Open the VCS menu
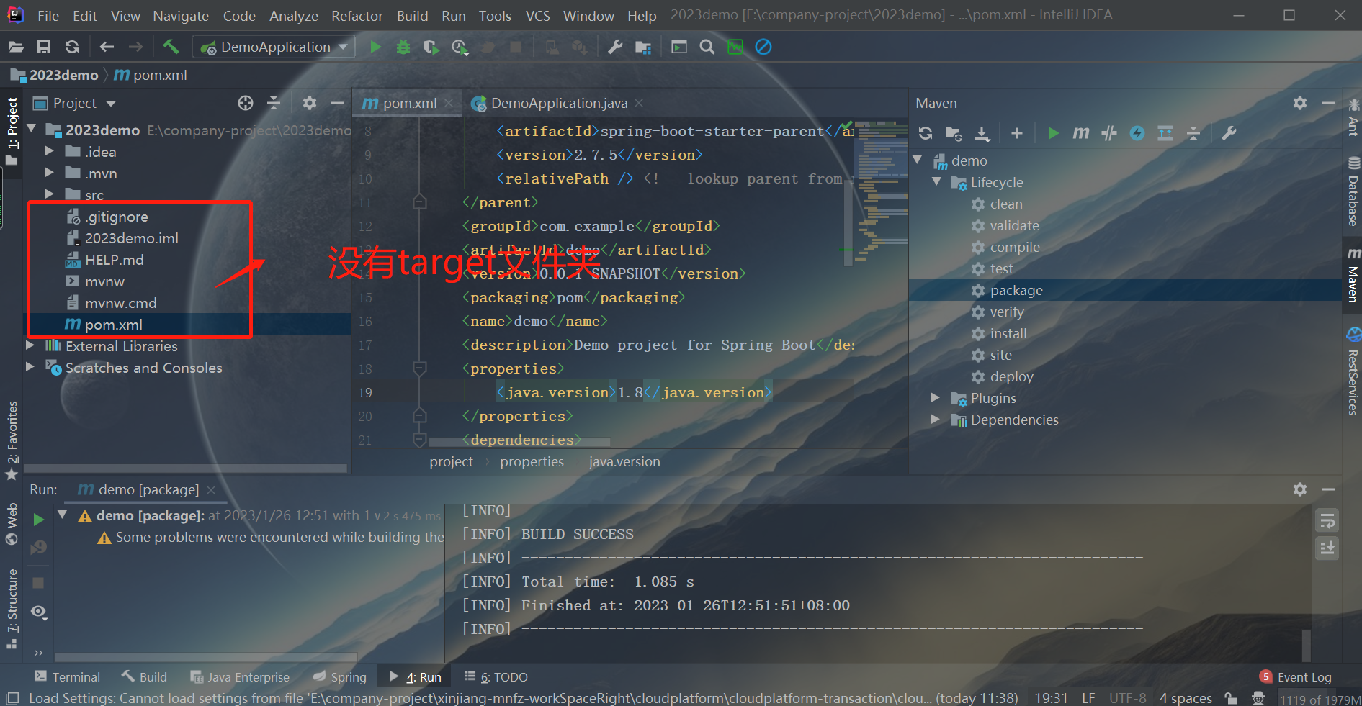The width and height of the screenshot is (1362, 706). pyautogui.click(x=537, y=16)
